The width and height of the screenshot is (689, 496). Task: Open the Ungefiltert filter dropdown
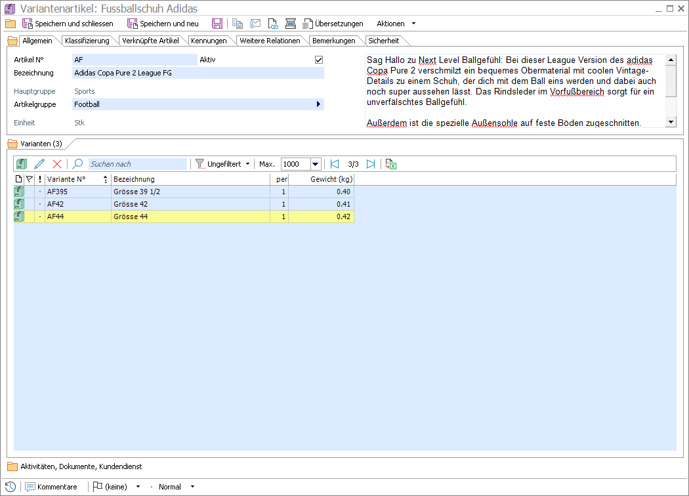(223, 164)
